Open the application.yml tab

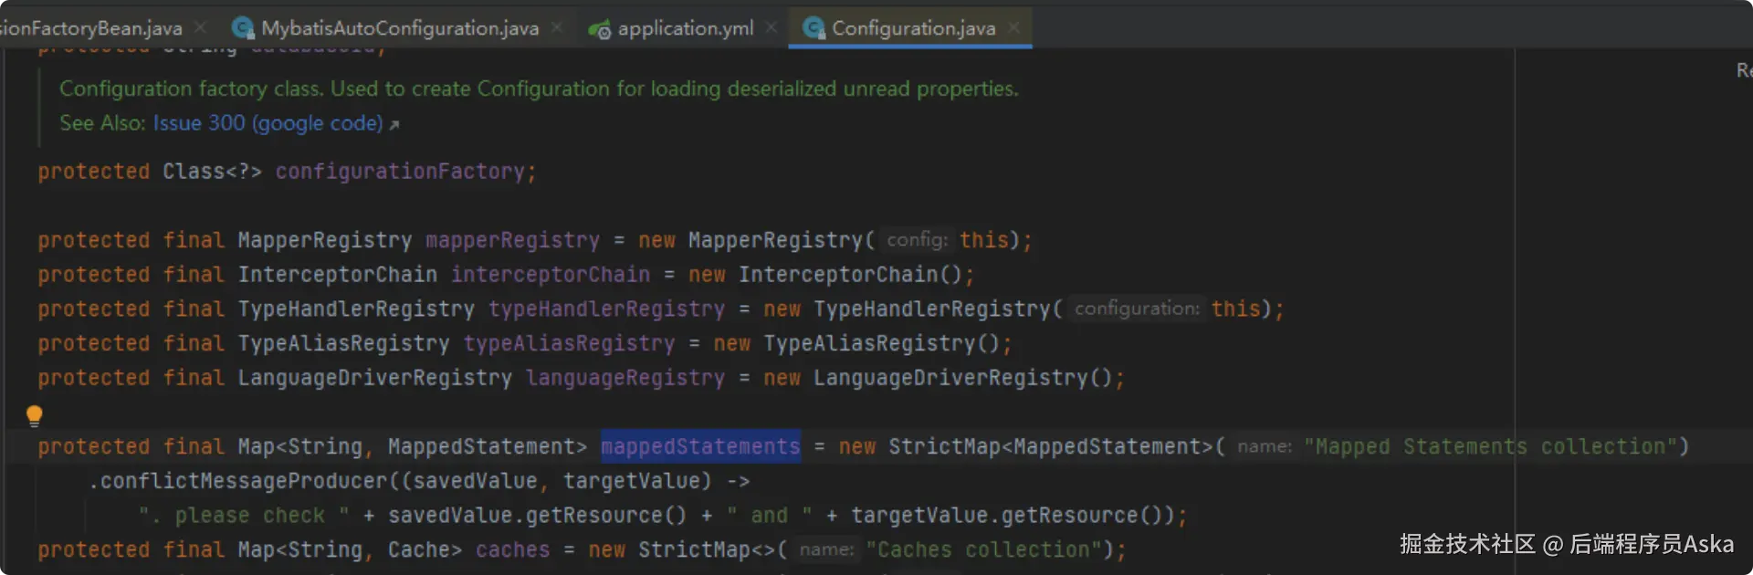[686, 28]
